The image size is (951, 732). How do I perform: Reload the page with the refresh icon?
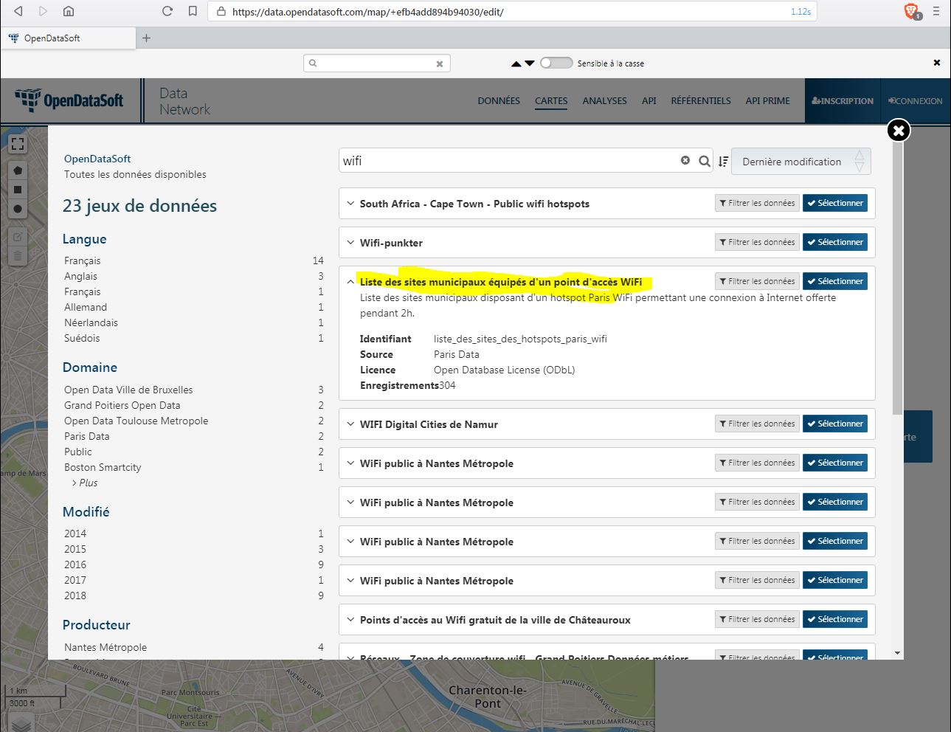[167, 11]
